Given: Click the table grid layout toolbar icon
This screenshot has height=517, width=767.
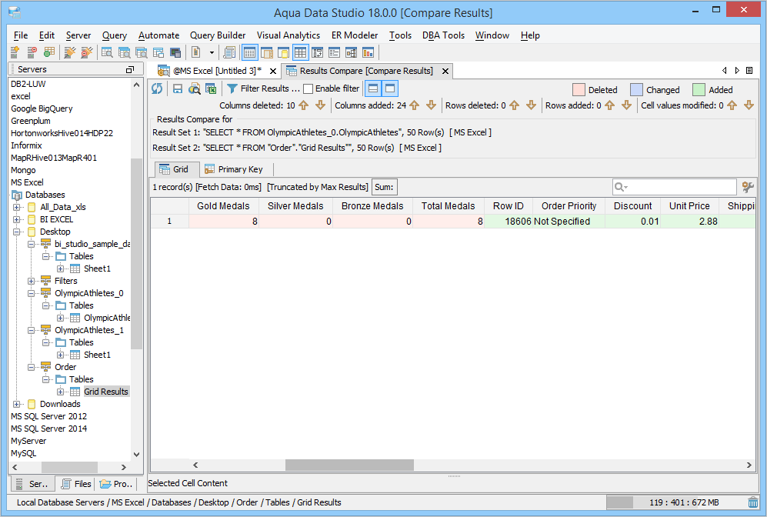Looking at the screenshot, I should tap(300, 52).
